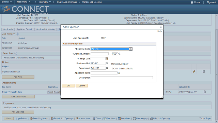Click the footer Add Note icon
This screenshot has width=218, height=123.
click(105, 119)
